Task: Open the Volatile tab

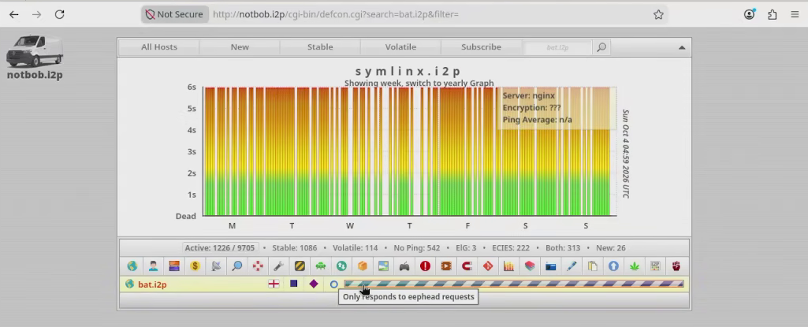Action: tap(400, 46)
